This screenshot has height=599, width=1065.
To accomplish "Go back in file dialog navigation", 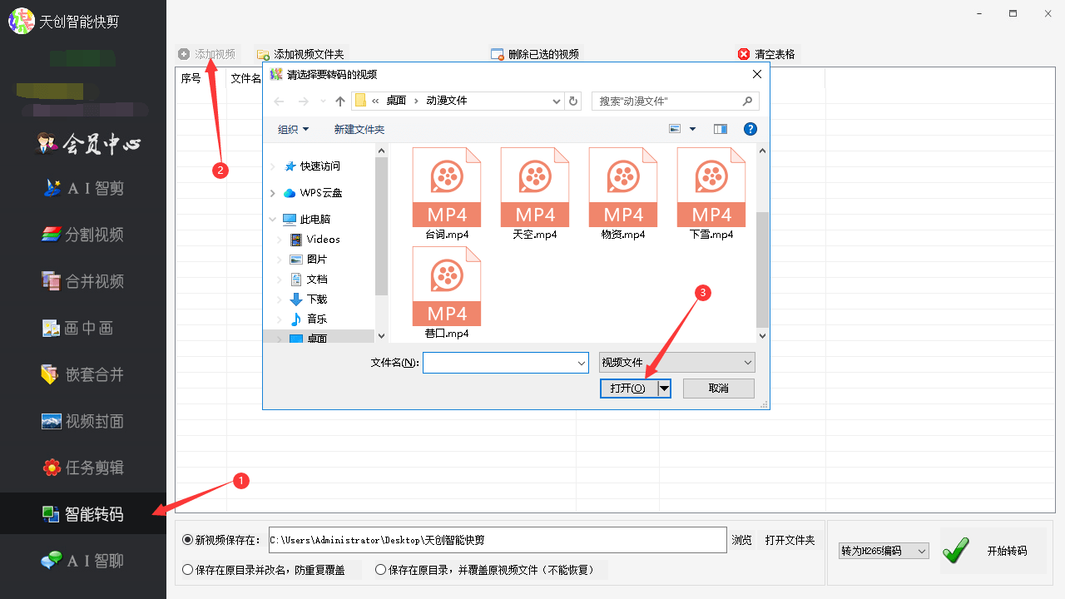I will click(279, 101).
